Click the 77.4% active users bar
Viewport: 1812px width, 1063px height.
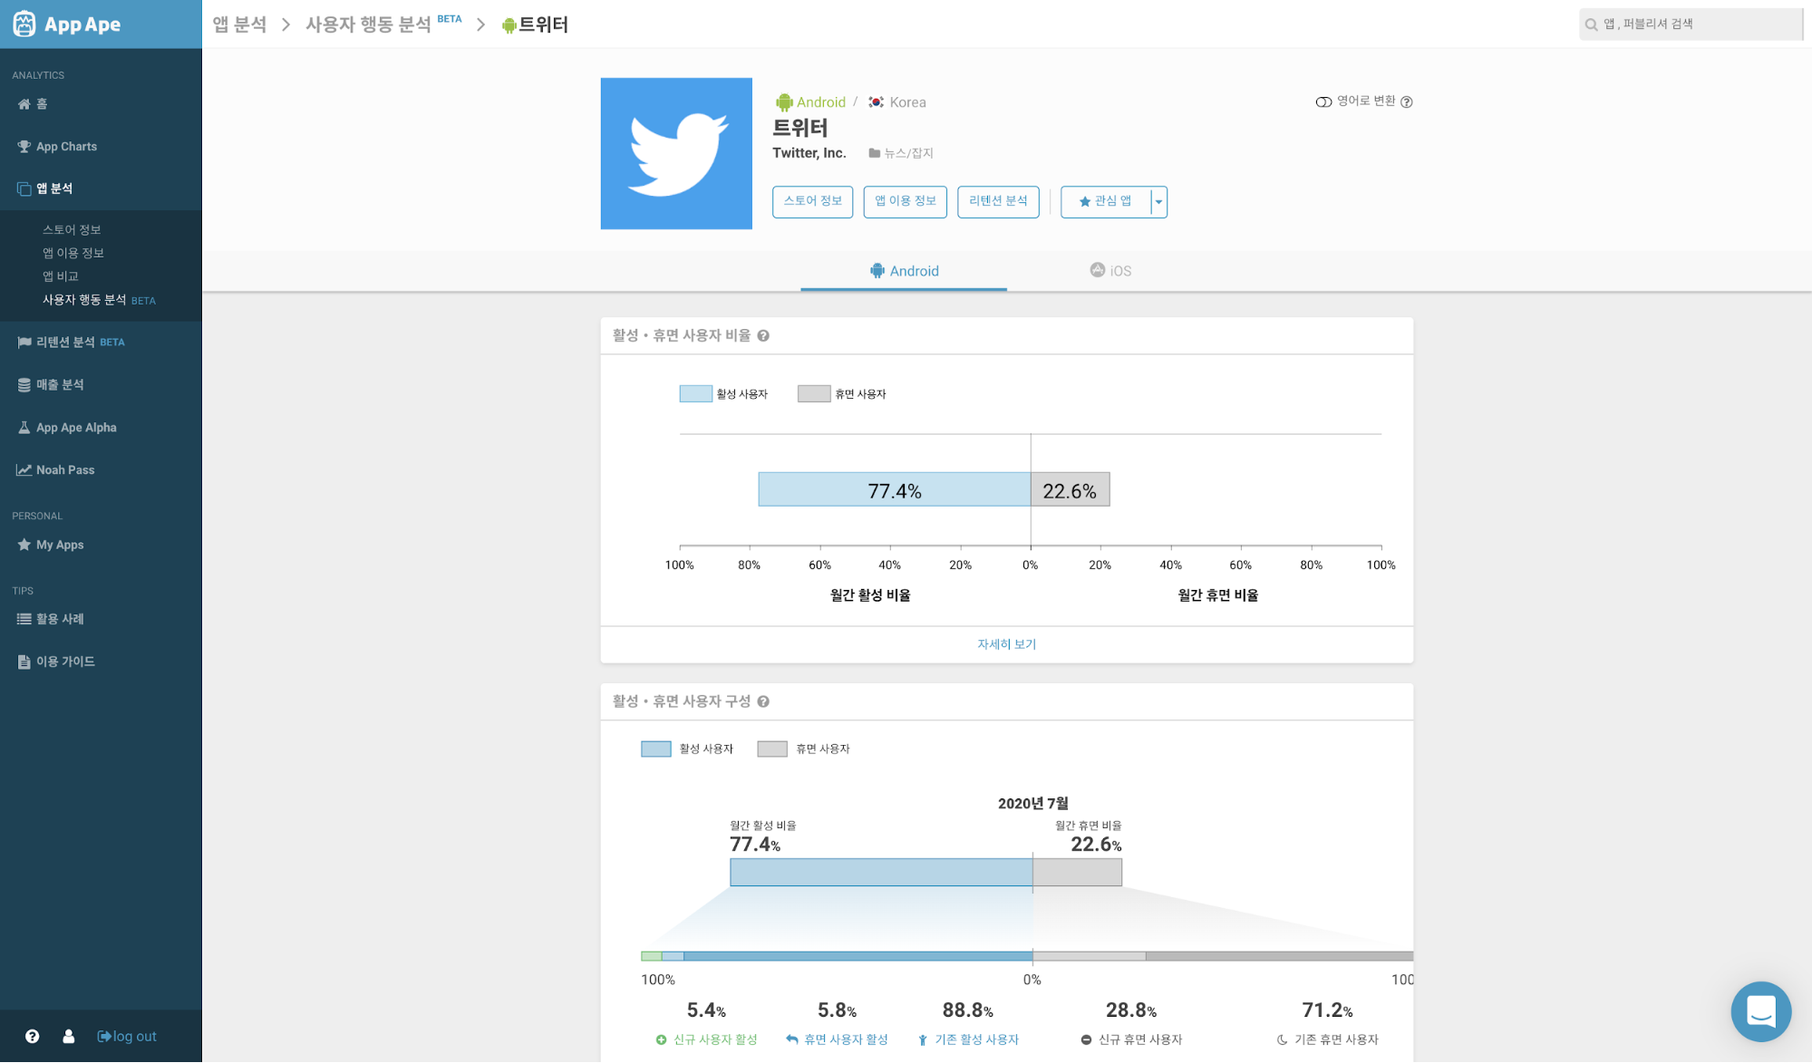(x=894, y=490)
